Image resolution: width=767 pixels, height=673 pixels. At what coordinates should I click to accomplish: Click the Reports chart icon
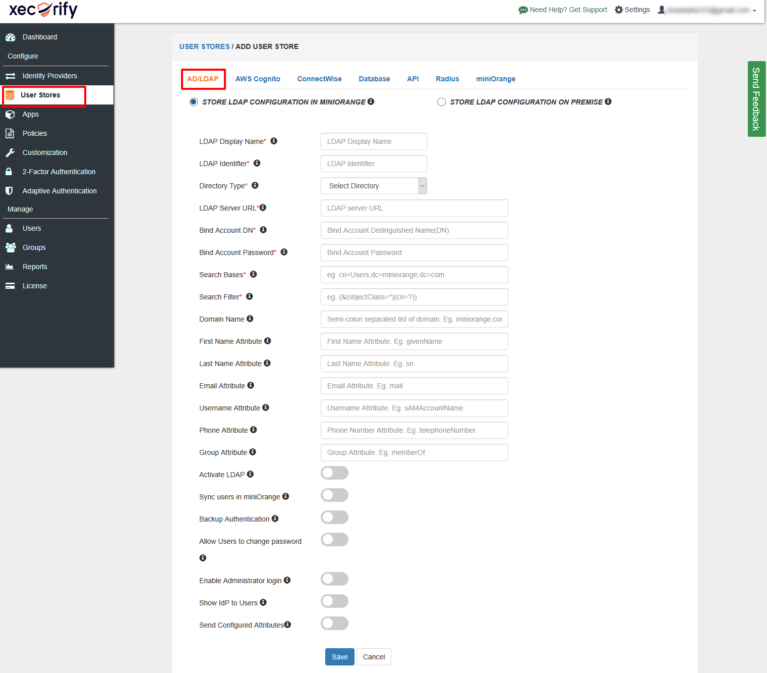tap(10, 267)
